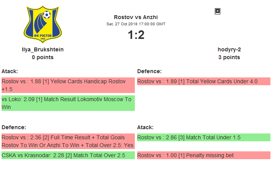This screenshot has height=179, width=272.
Task: Click the Atack heading above Yellow Cards Handicap
Action: [x=10, y=71]
